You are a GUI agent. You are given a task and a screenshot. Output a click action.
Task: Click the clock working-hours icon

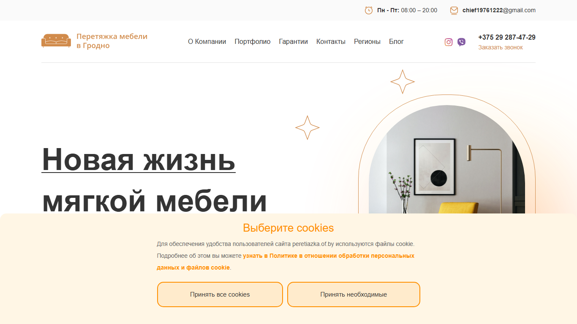coord(369,10)
